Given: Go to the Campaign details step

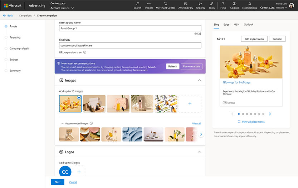Looking at the screenshot, I should (19, 49).
